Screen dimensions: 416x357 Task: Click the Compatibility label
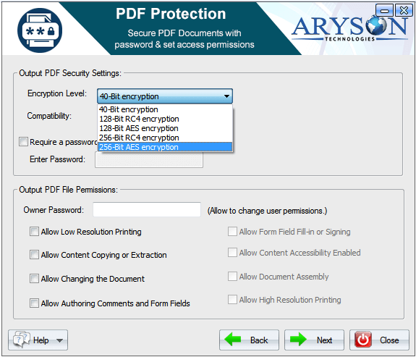pyautogui.click(x=49, y=116)
